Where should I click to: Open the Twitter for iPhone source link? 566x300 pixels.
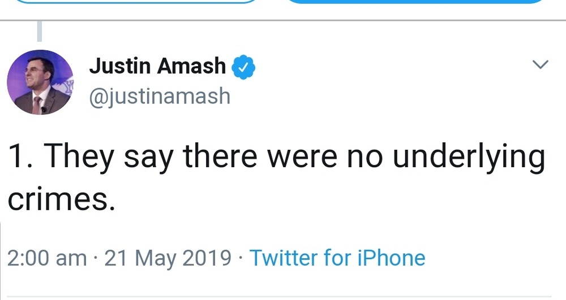tap(337, 258)
